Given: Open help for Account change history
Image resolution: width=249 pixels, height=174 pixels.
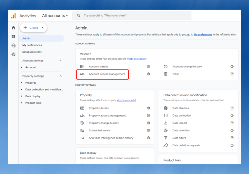Looking at the screenshot, I should pos(232,66).
